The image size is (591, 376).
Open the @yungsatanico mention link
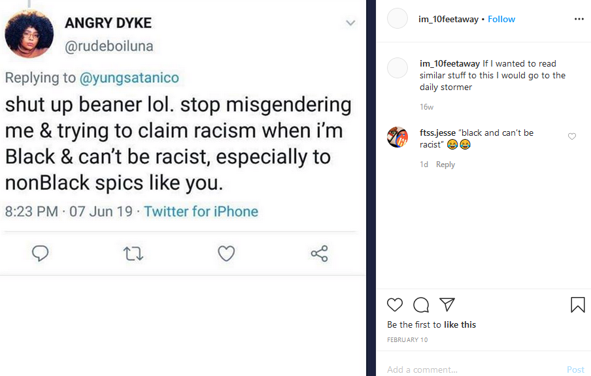point(129,78)
